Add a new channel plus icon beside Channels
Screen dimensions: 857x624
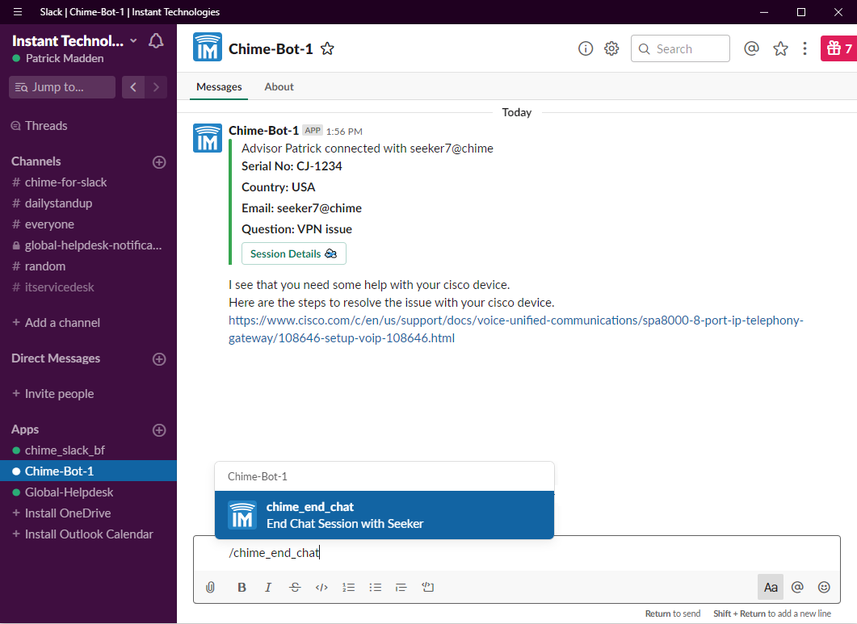tap(159, 161)
